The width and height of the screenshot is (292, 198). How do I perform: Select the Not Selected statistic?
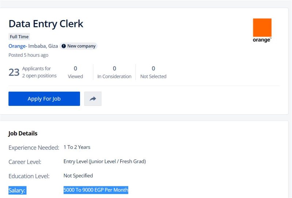click(x=153, y=72)
